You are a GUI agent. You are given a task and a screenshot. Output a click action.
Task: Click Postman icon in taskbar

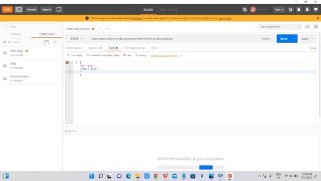click(230, 176)
